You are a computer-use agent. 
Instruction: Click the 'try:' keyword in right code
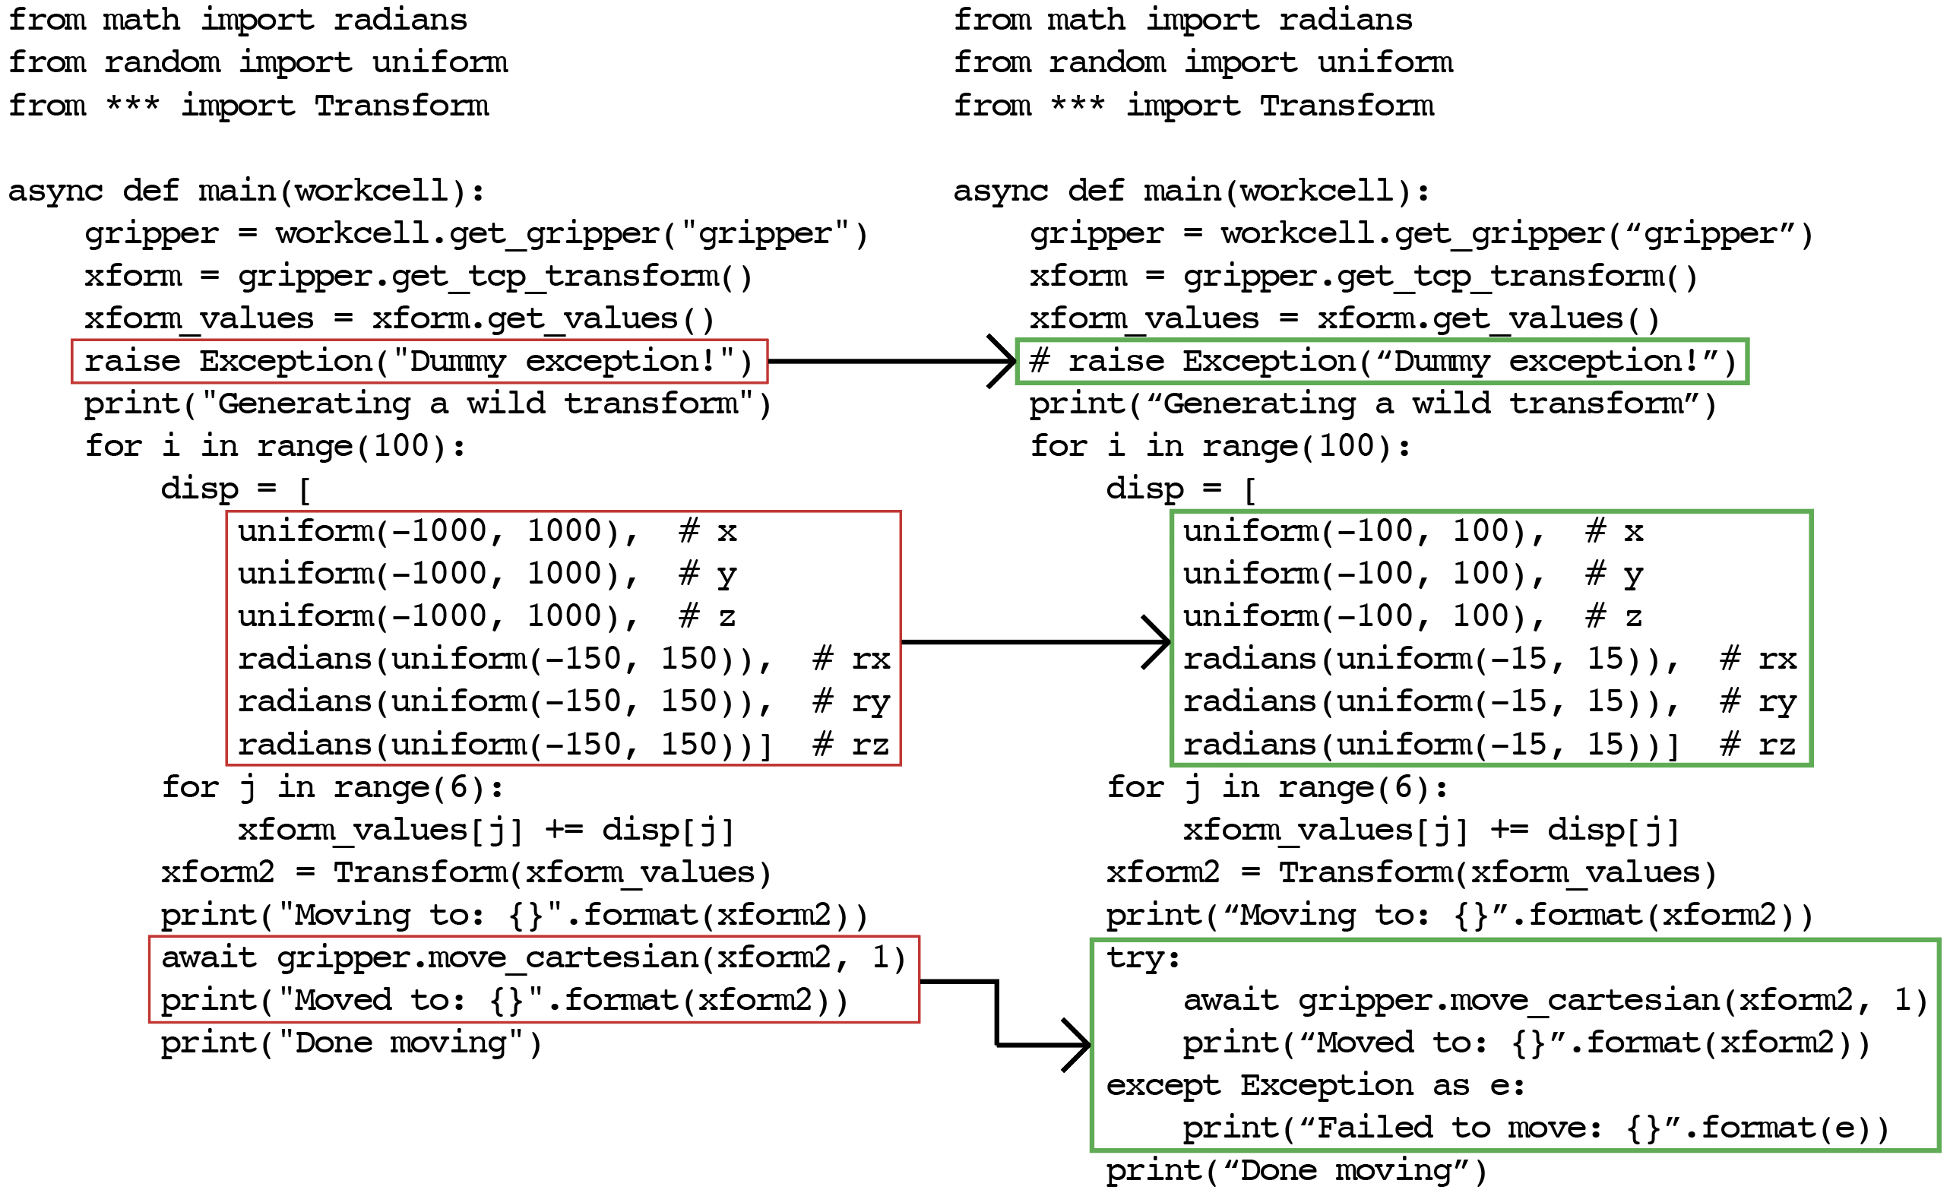1143,958
